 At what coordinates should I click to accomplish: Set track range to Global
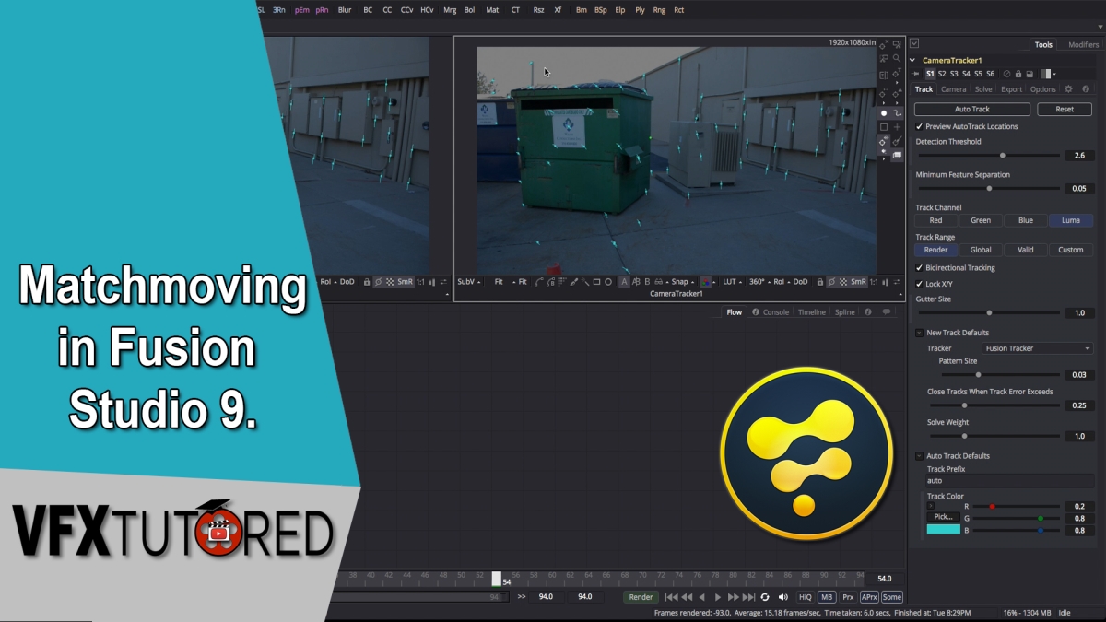(981, 250)
